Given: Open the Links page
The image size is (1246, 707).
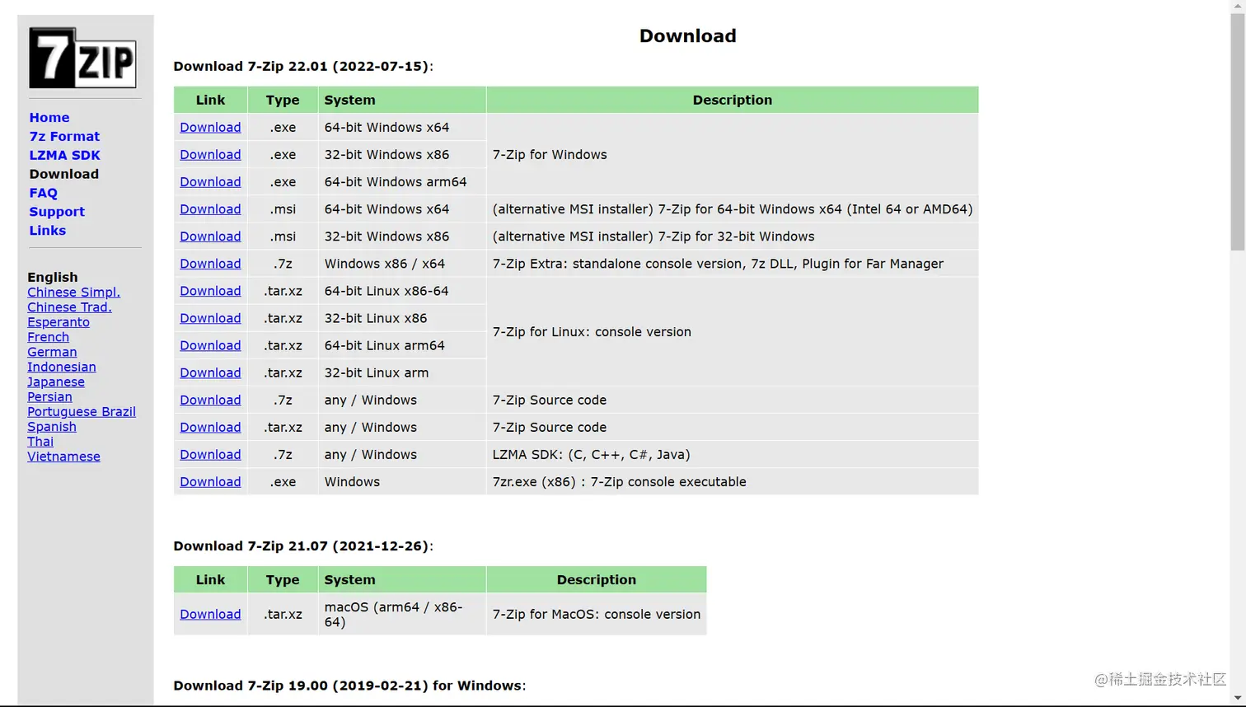Looking at the screenshot, I should (47, 231).
